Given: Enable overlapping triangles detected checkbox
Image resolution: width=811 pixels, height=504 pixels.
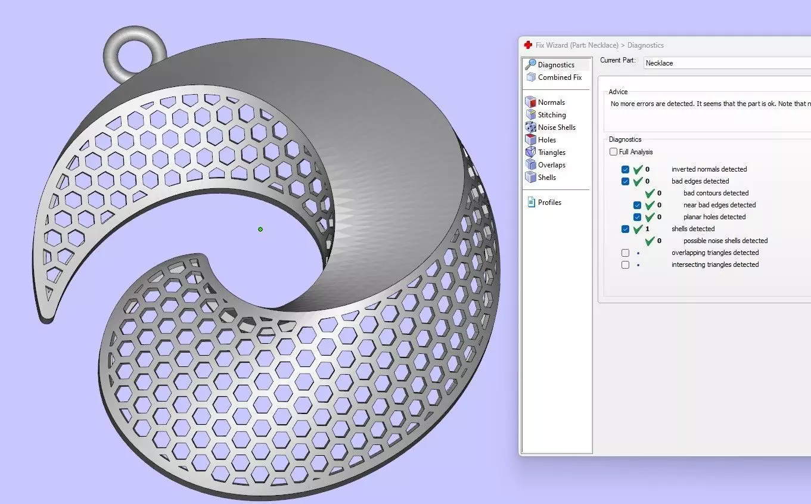Looking at the screenshot, I should (x=625, y=253).
